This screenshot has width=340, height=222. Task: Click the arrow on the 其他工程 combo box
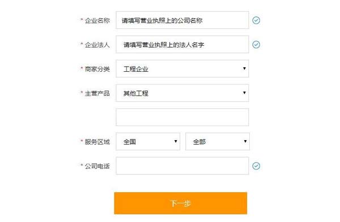[x=244, y=93]
